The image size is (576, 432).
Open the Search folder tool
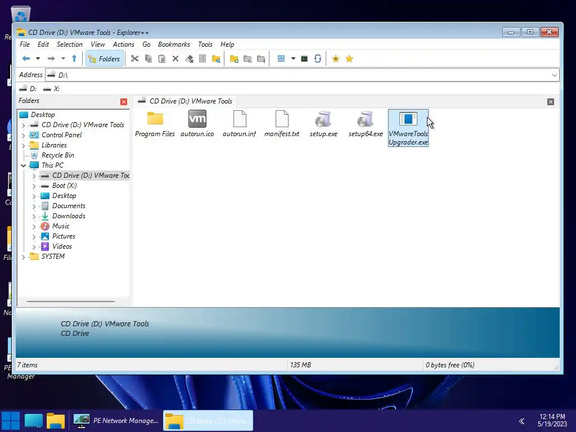click(x=217, y=58)
